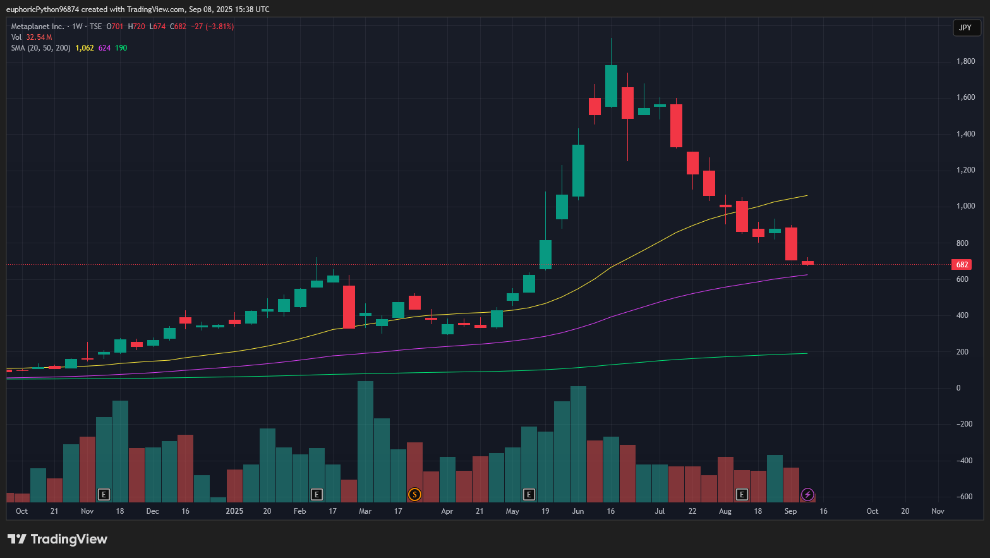Click the May label on time axis

(x=512, y=511)
